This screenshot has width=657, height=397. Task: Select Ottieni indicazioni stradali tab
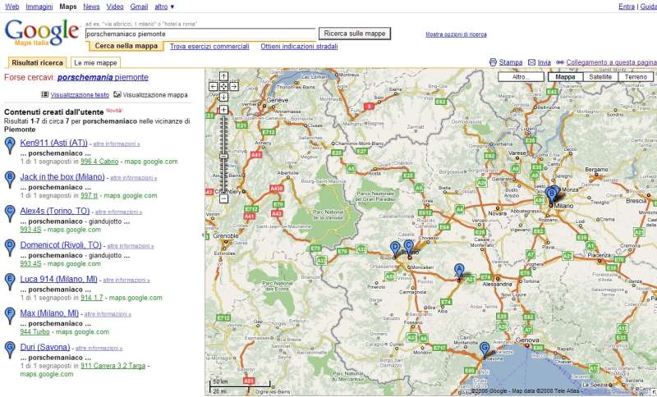coord(299,47)
